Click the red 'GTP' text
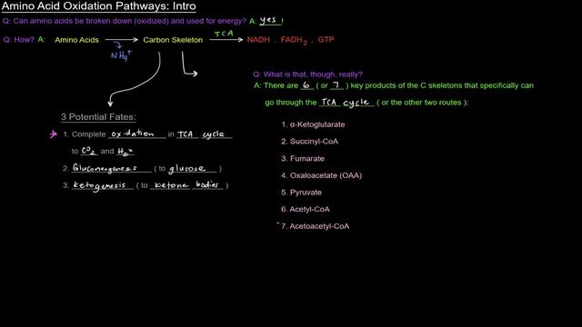Viewport: 582px width, 327px height. pyautogui.click(x=326, y=39)
